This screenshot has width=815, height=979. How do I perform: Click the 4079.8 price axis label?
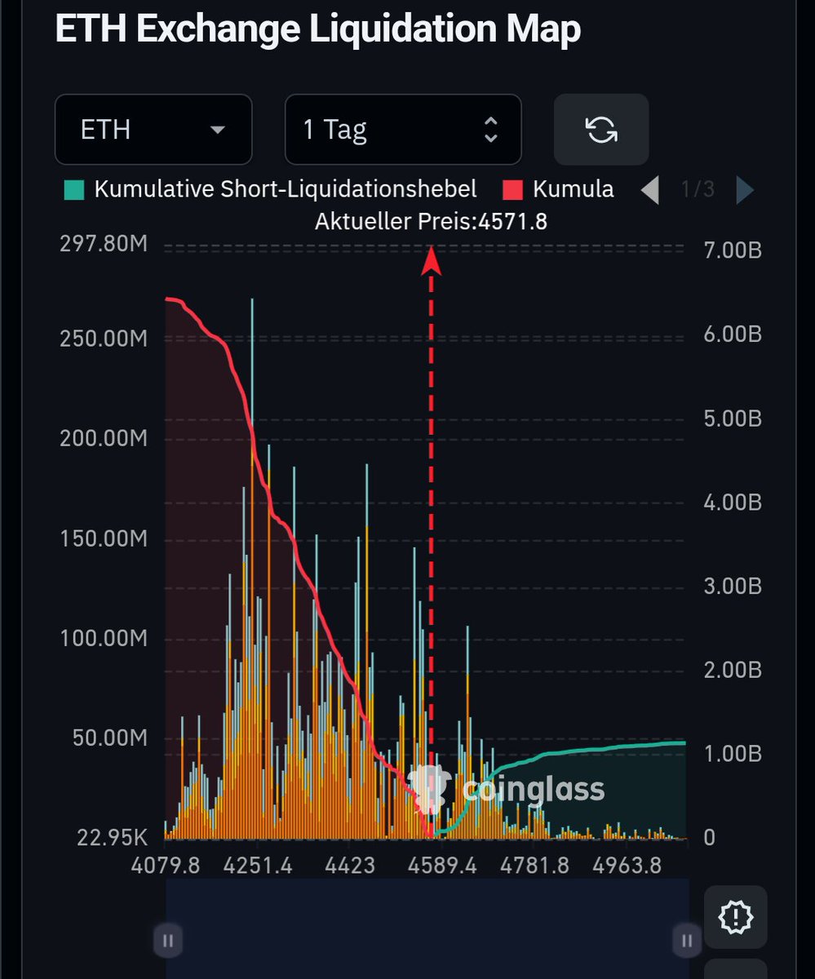(x=166, y=866)
